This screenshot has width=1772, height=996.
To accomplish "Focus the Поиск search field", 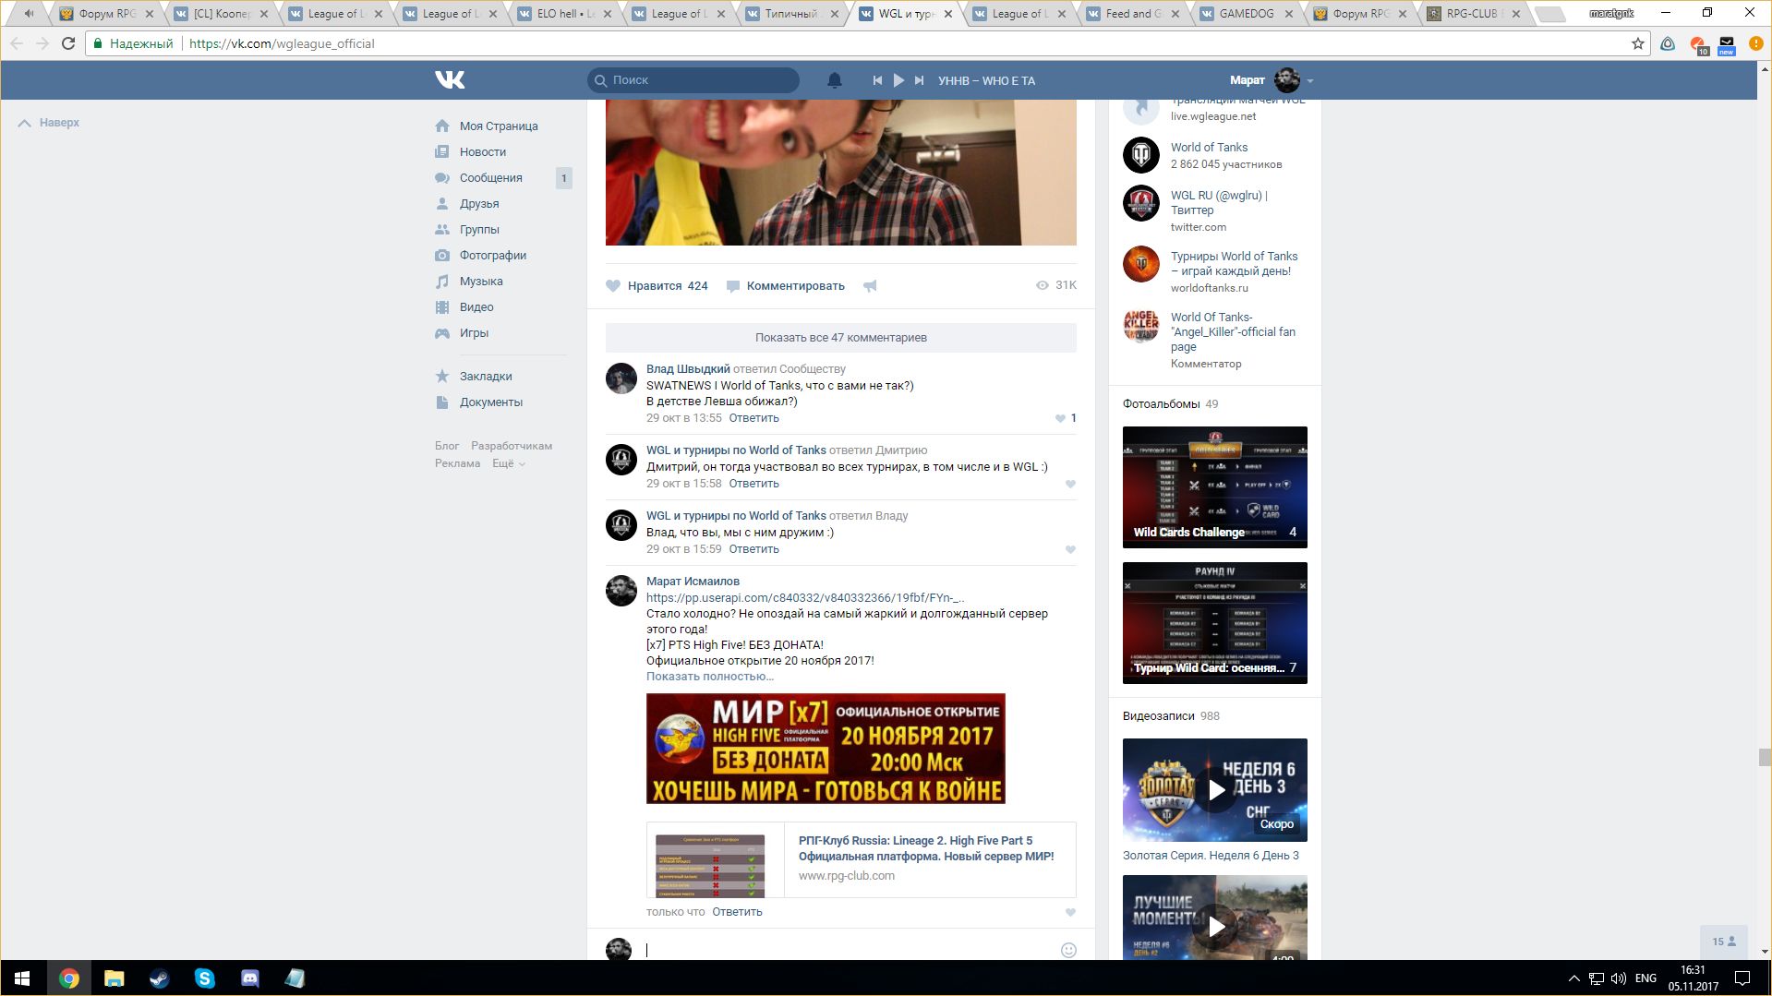I will tap(693, 80).
